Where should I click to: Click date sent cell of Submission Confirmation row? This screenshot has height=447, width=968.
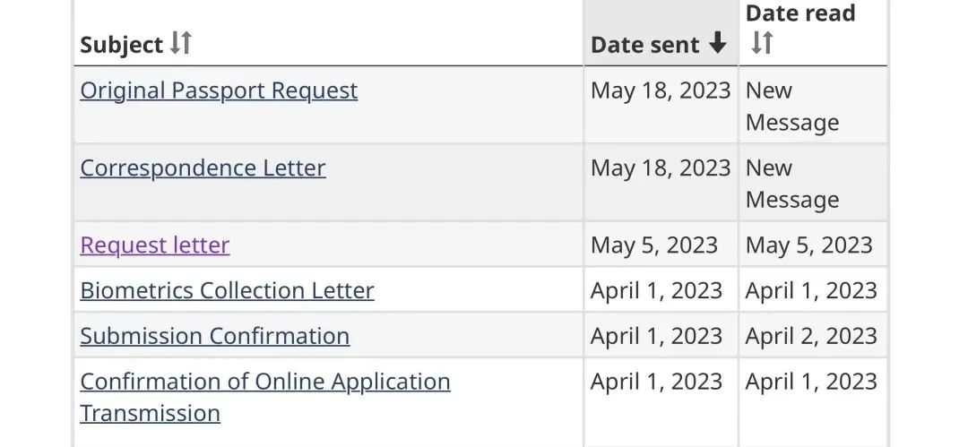click(656, 336)
